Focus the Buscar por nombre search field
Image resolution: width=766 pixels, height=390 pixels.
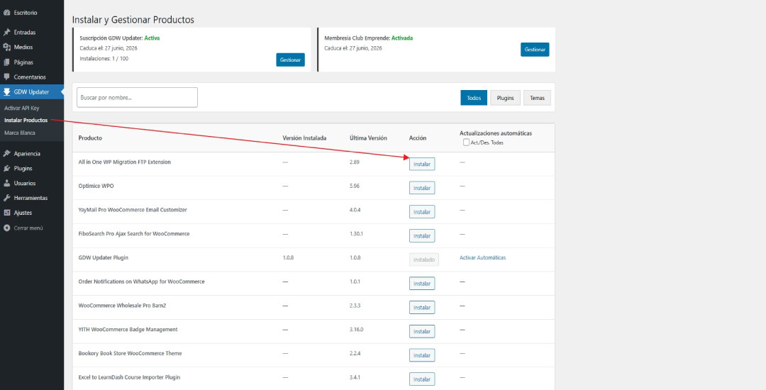138,98
